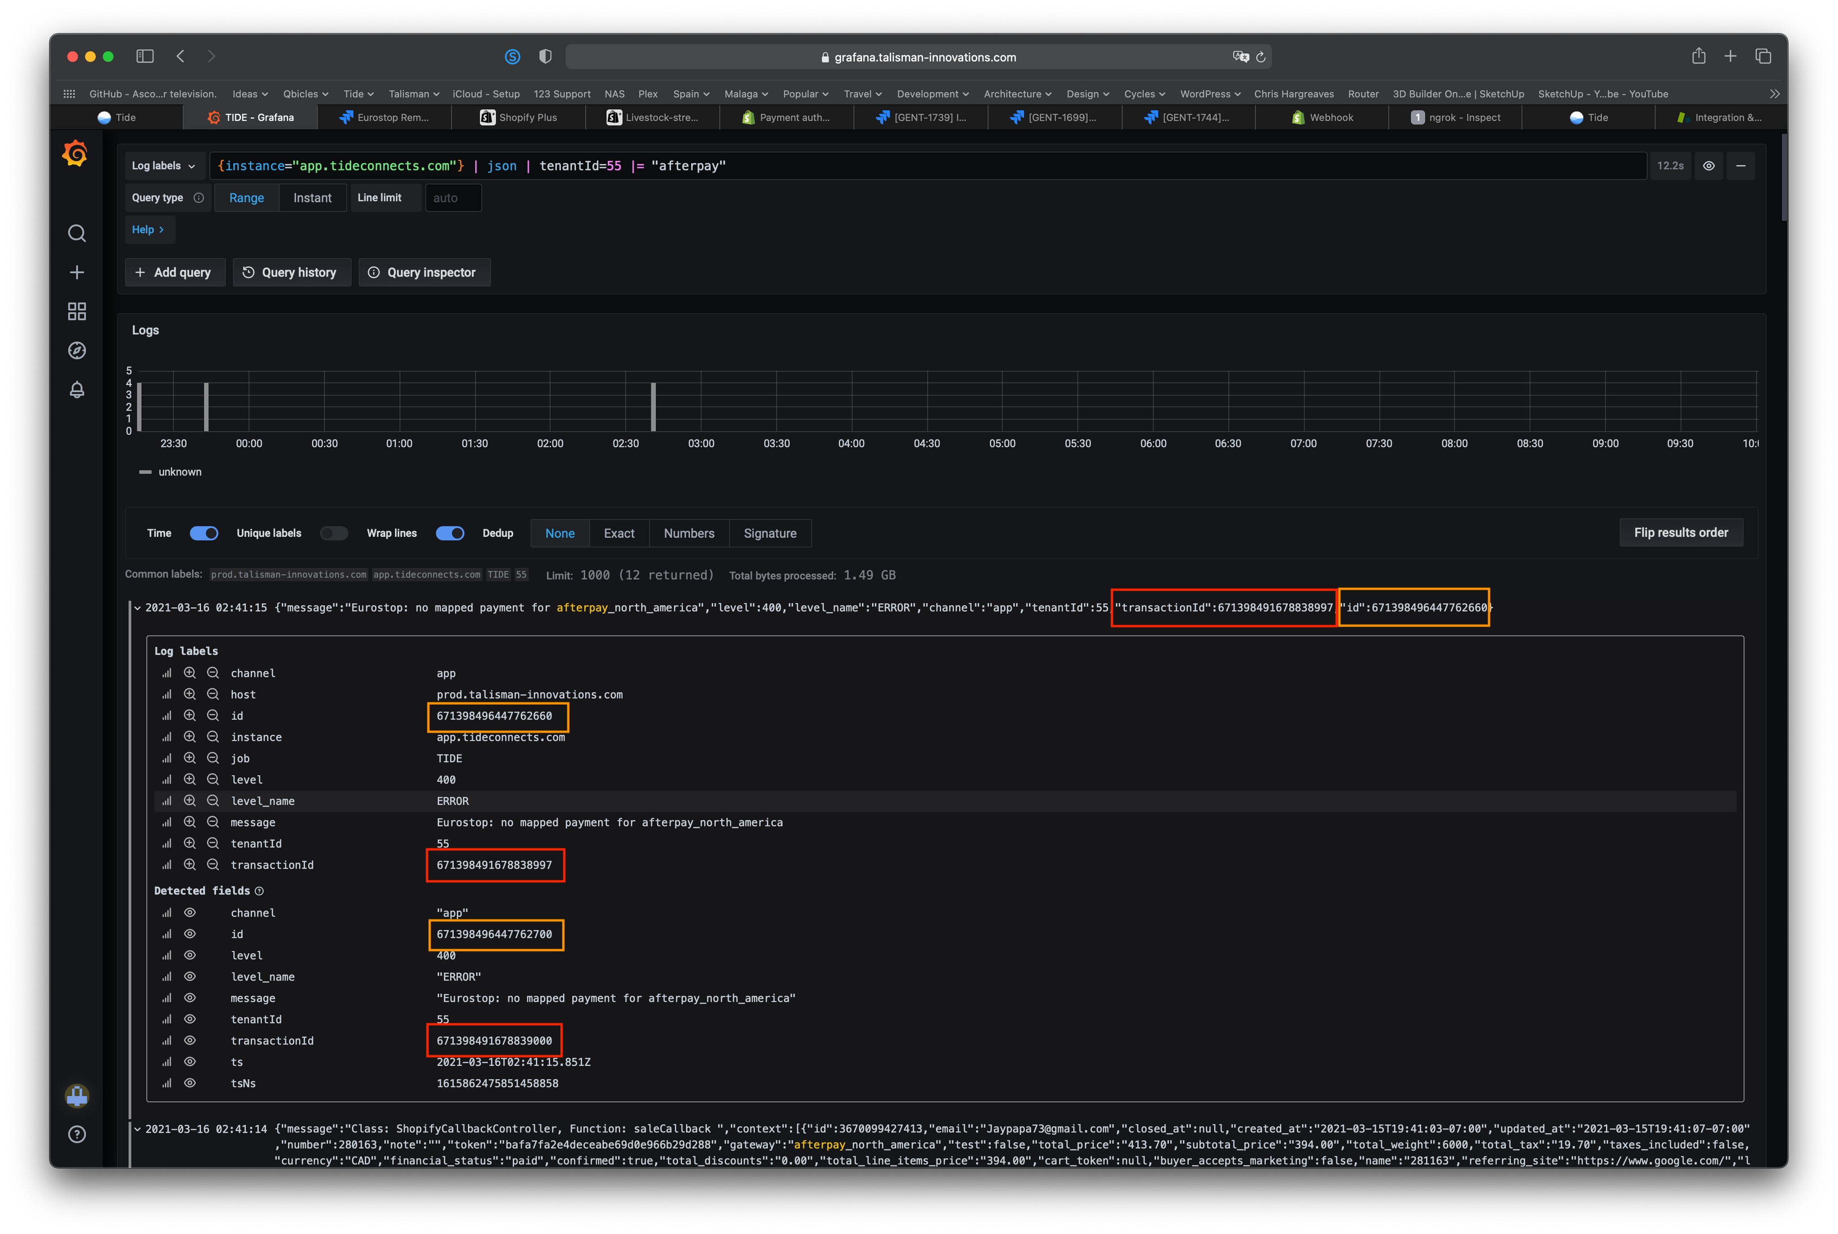The image size is (1838, 1234).
Task: Show Safari sidebar icon
Action: click(x=145, y=56)
